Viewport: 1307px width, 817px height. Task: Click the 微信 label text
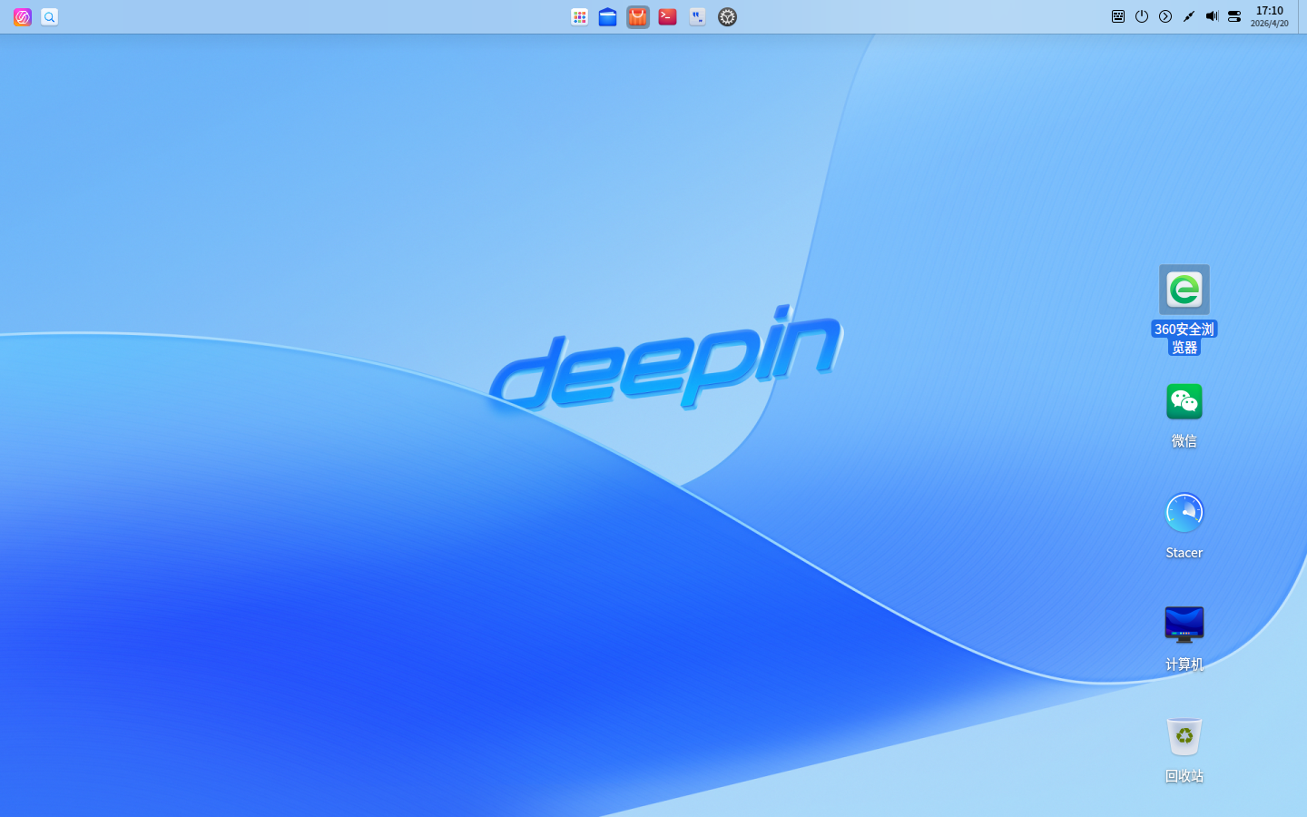point(1184,441)
